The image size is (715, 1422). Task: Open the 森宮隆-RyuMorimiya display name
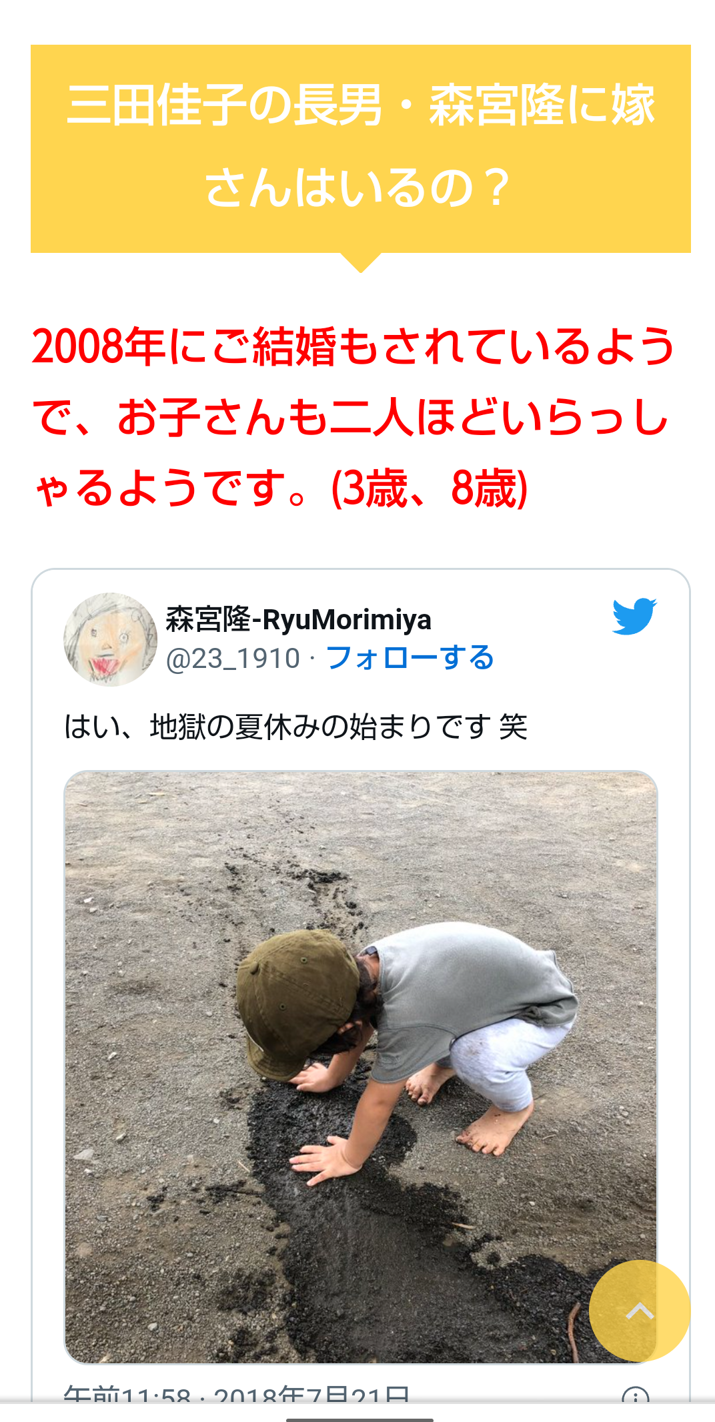coord(298,619)
